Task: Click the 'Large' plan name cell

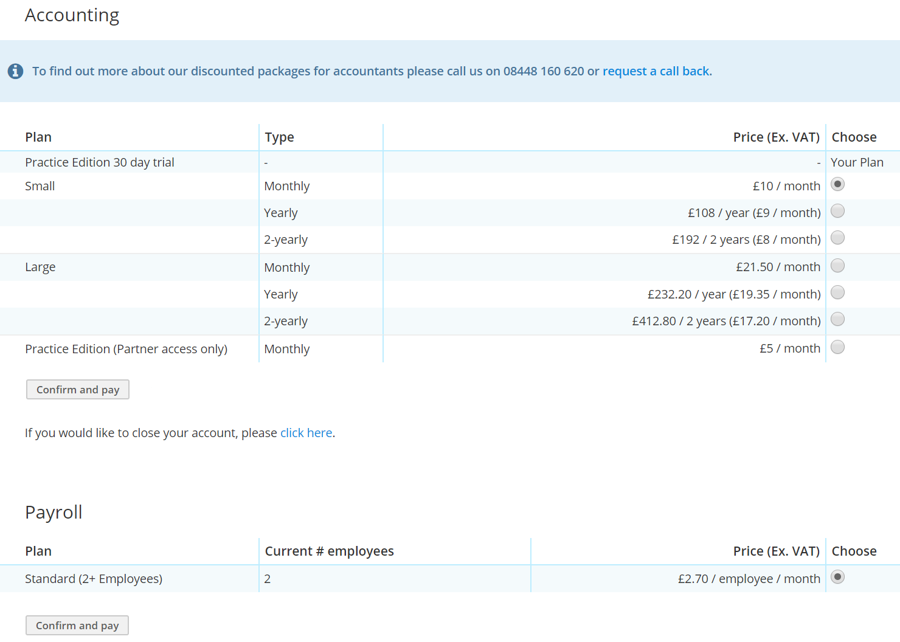Action: [x=40, y=267]
